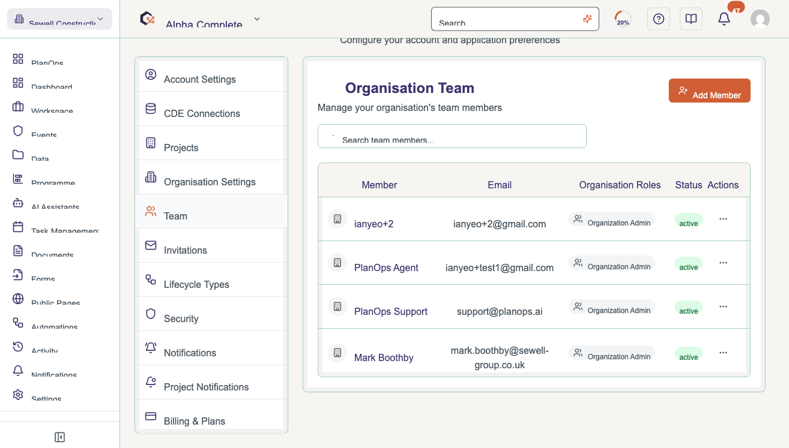
Task: Open the Programme icon in sidebar
Action: tap(18, 179)
